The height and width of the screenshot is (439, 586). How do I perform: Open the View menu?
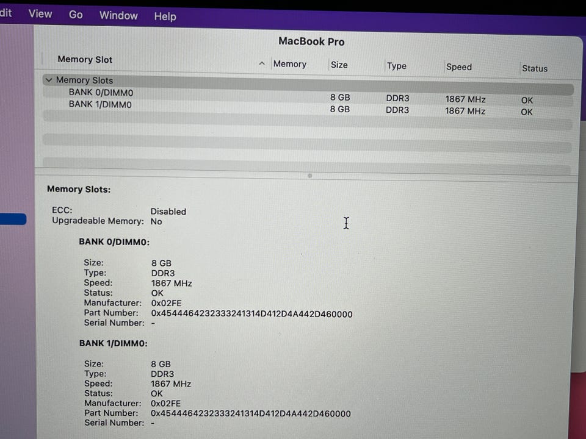40,14
